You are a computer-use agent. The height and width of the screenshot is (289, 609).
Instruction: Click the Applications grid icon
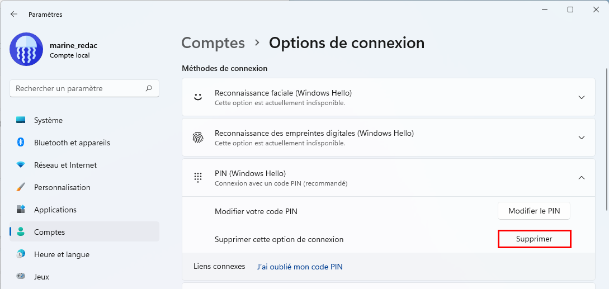(21, 210)
